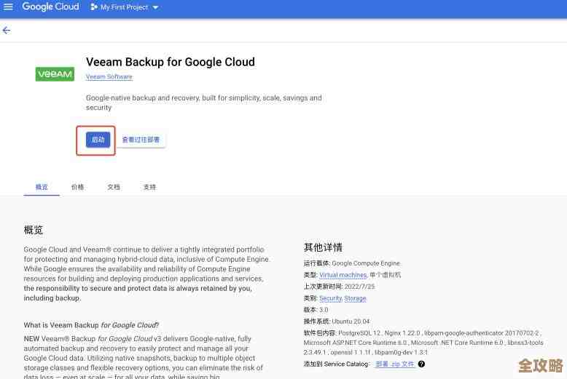
Task: Click the Google Compute Engine runtime value
Action: click(x=366, y=263)
